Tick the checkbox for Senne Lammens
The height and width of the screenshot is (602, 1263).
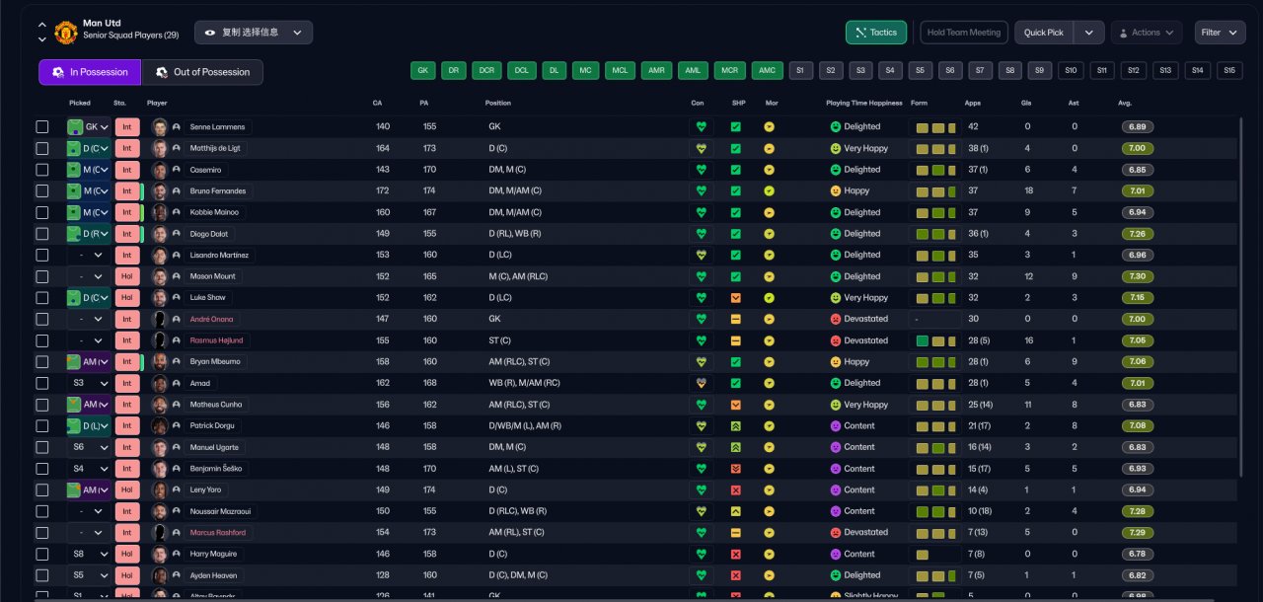[x=41, y=127]
